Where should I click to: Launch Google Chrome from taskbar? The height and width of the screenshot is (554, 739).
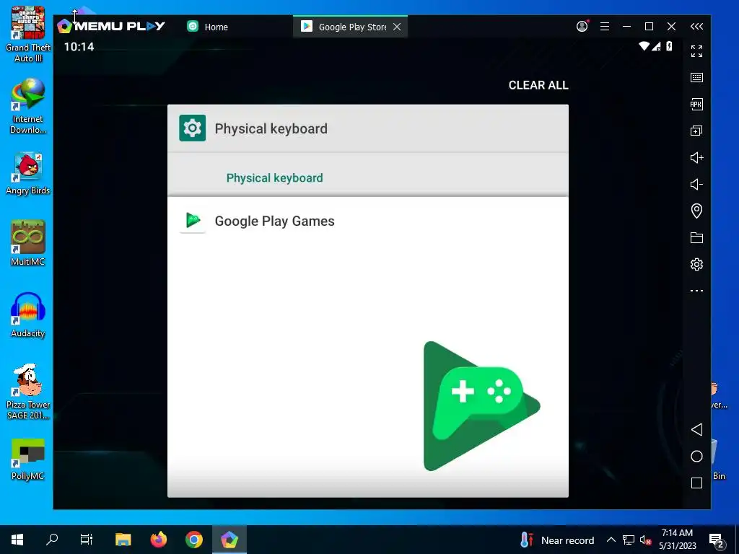[x=193, y=540]
